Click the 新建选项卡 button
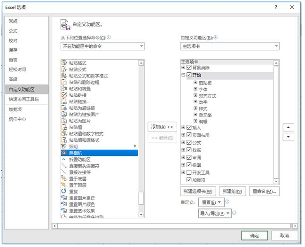 198,192
